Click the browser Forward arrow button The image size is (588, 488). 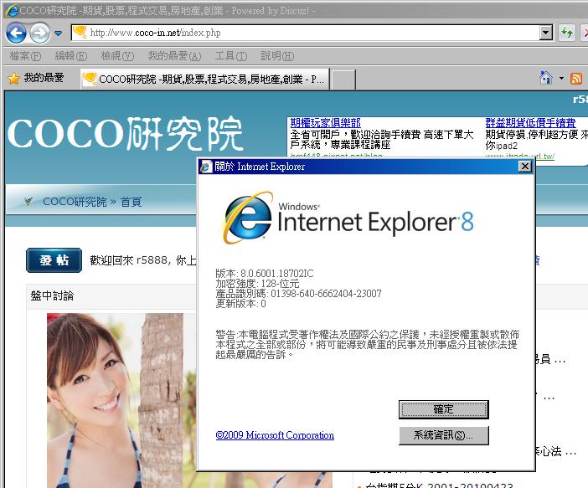tap(39, 33)
